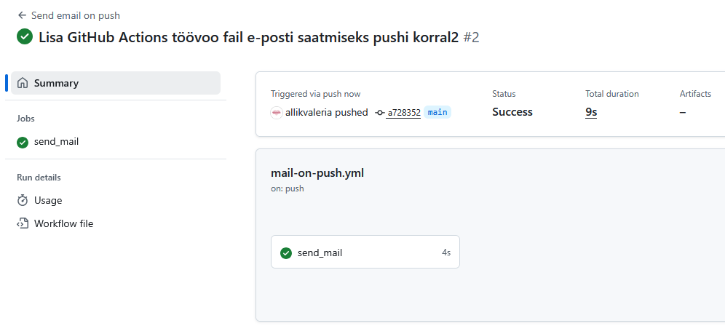Click the back arrow icon at top
The width and height of the screenshot is (725, 326).
(x=22, y=15)
